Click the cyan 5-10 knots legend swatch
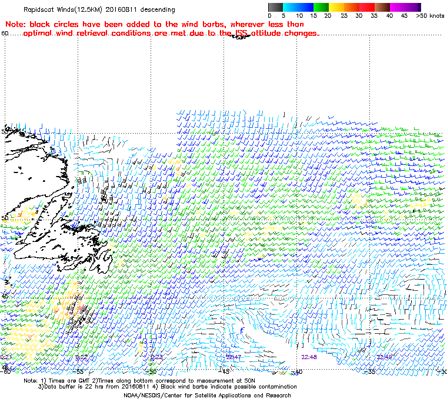The width and height of the screenshot is (447, 405). (291, 7)
